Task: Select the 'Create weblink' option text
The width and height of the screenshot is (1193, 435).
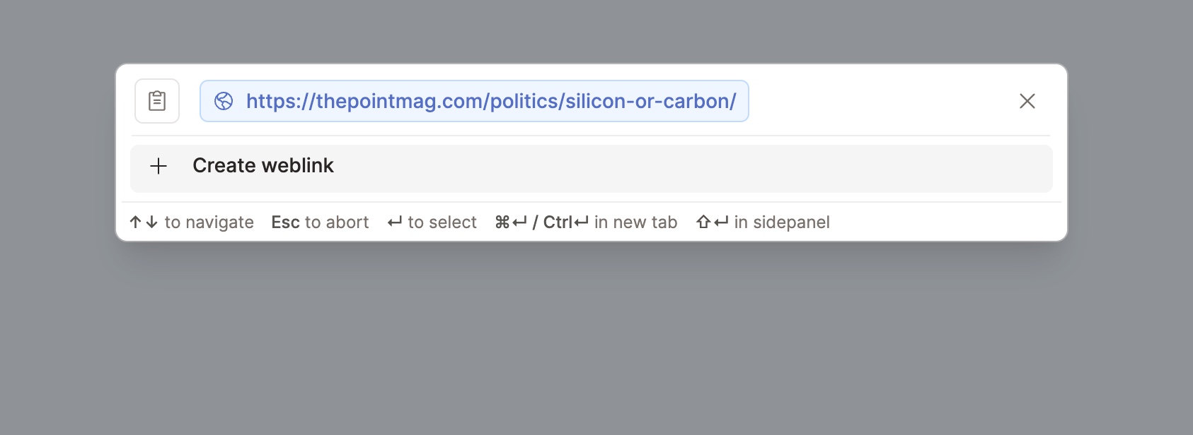Action: point(263,166)
